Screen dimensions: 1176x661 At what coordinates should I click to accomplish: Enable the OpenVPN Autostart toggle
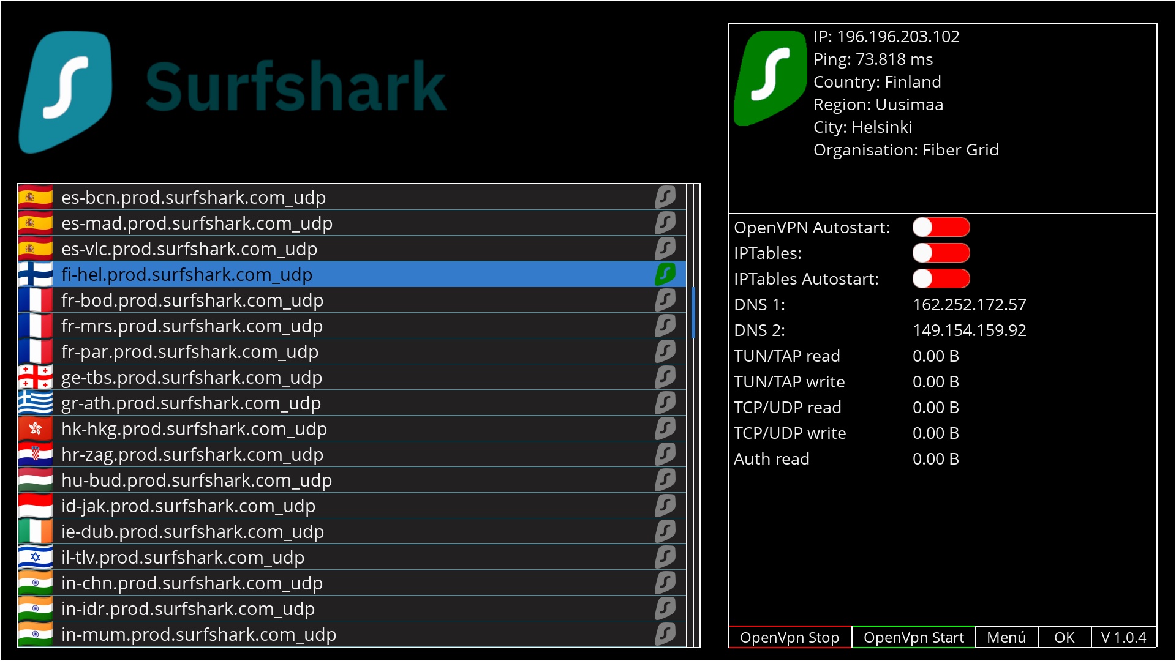click(x=941, y=227)
